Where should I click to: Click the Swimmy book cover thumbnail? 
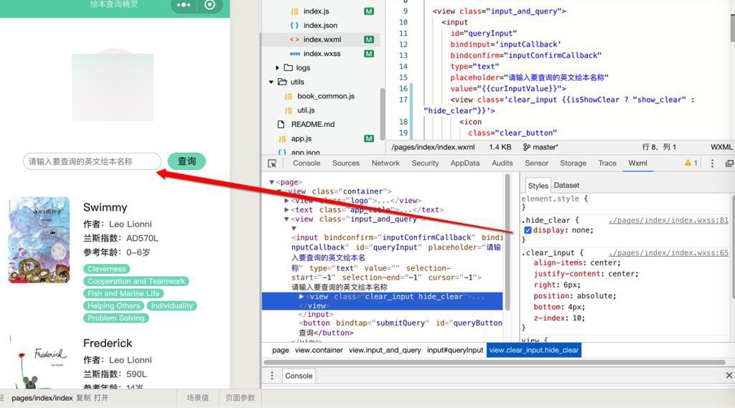[39, 239]
